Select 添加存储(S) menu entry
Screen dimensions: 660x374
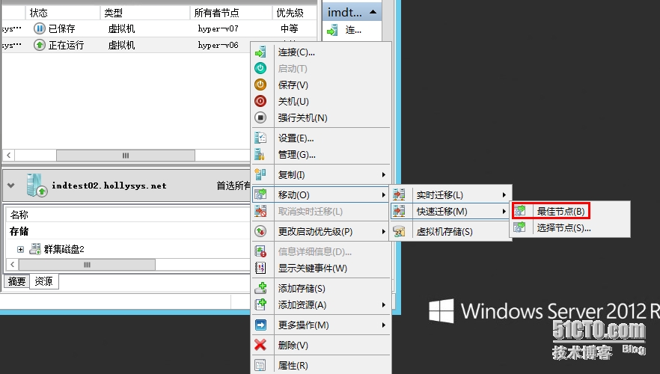[x=302, y=288]
